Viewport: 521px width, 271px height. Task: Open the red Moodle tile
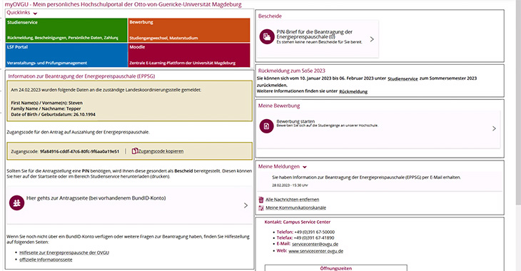[x=189, y=55]
